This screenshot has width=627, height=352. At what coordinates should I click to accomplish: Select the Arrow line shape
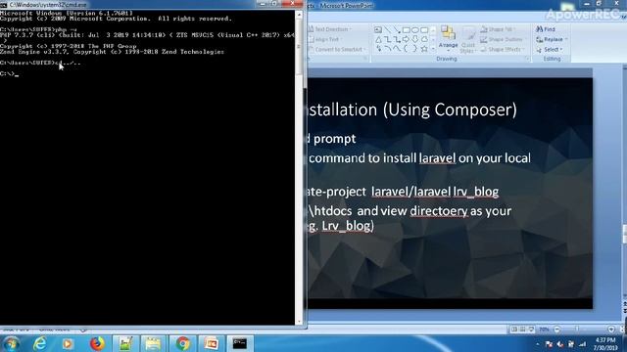397,30
